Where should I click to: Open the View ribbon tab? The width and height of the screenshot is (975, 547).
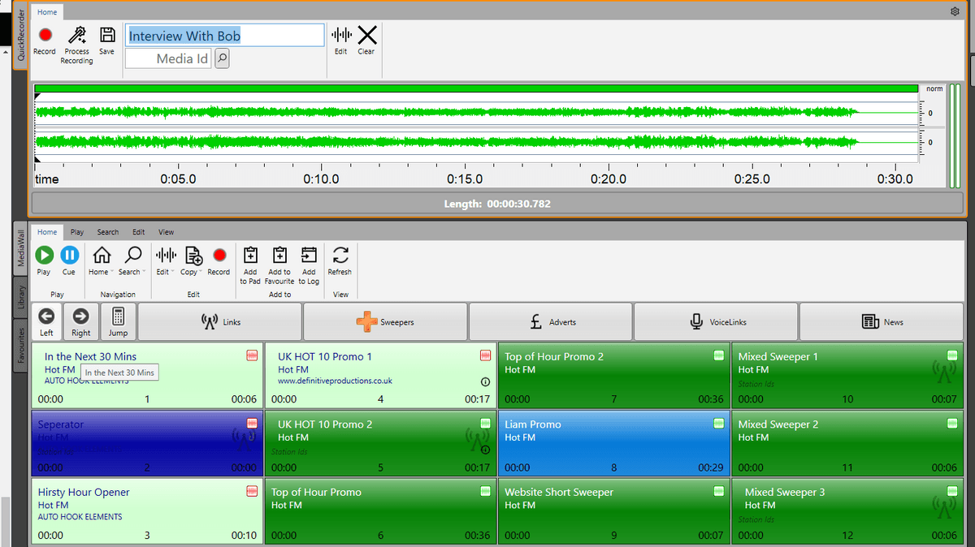pyautogui.click(x=166, y=232)
